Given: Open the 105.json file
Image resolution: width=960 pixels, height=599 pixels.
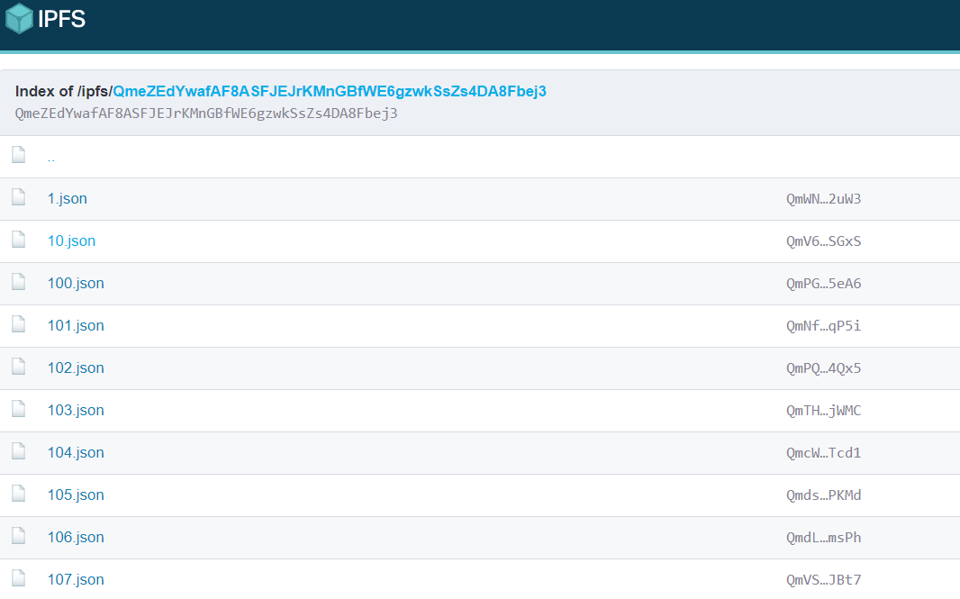Looking at the screenshot, I should (76, 495).
